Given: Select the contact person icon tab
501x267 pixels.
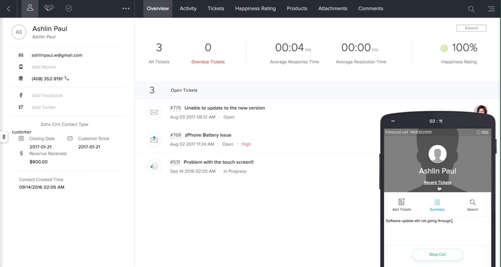Looking at the screenshot, I should click(x=30, y=8).
